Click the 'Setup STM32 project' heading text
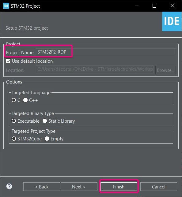 point(27,28)
